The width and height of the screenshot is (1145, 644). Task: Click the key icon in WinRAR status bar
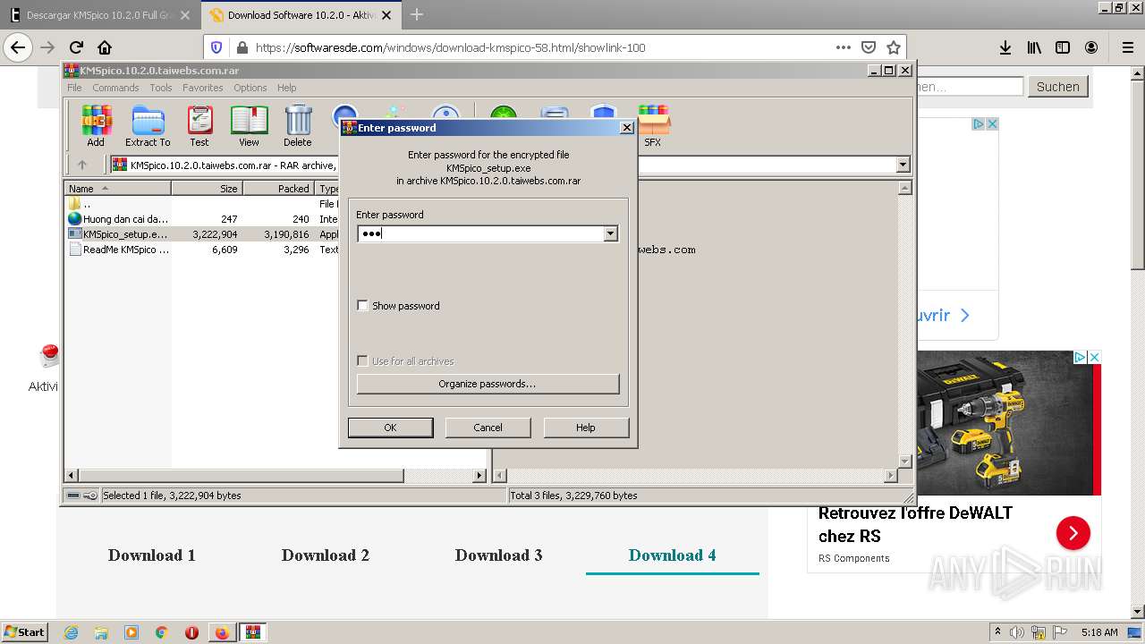pyautogui.click(x=90, y=496)
